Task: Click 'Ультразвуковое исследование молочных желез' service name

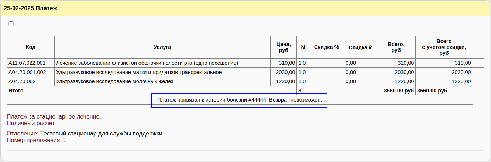Action: coord(114,81)
